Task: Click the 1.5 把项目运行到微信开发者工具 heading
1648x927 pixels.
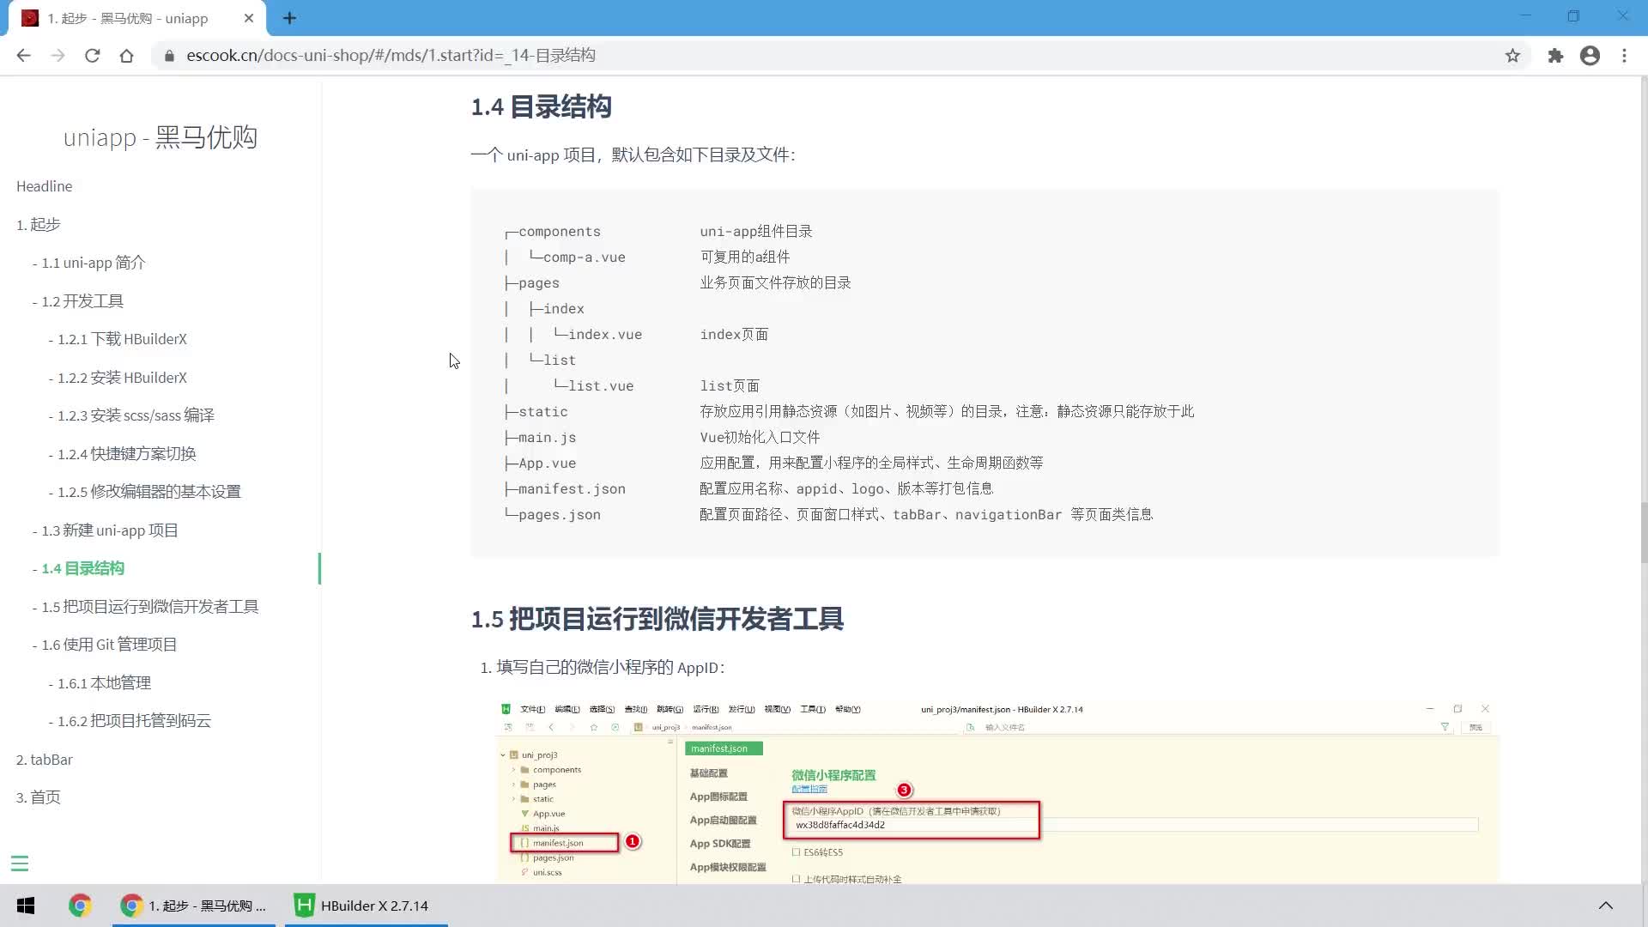Action: [657, 619]
